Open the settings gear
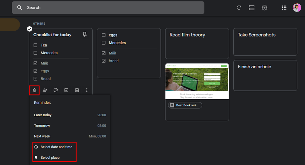This screenshot has width=305, height=165. tap(264, 8)
